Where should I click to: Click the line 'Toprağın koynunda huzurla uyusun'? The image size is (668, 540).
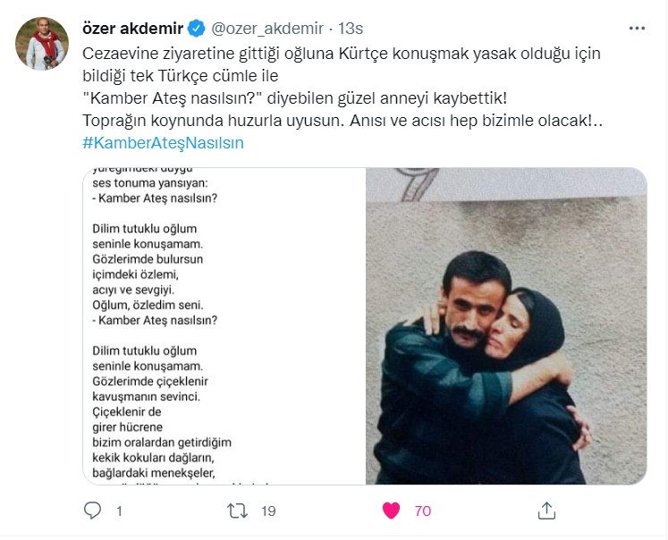click(213, 121)
